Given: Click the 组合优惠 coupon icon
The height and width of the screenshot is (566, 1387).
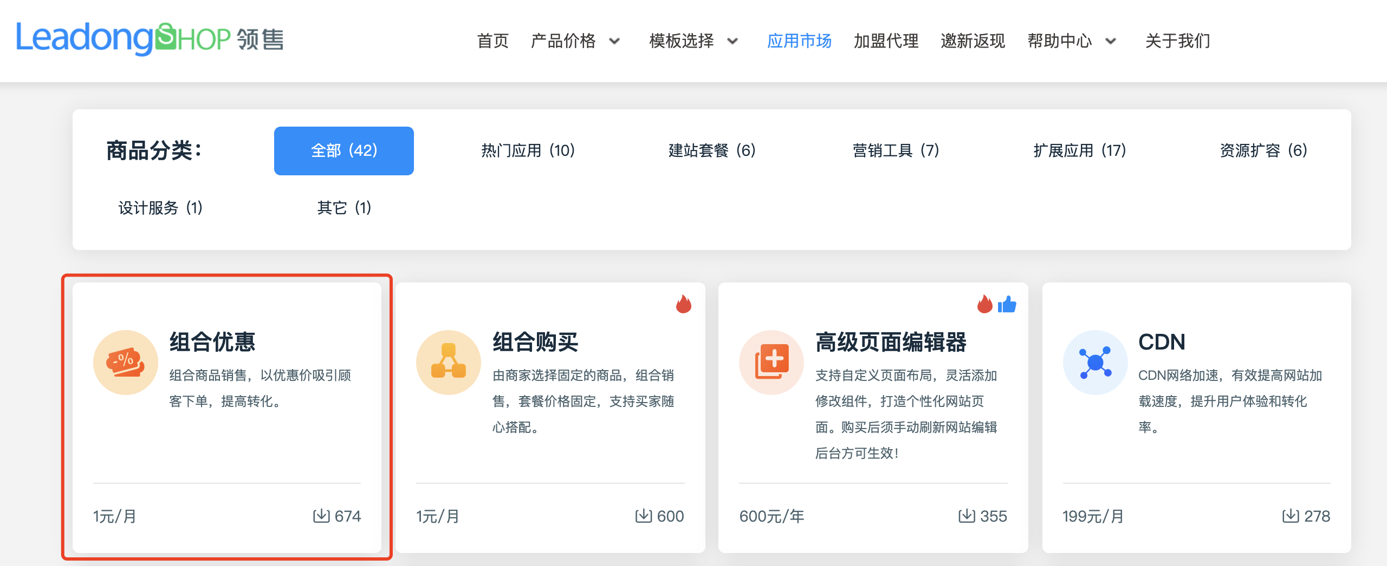Looking at the screenshot, I should coord(126,363).
